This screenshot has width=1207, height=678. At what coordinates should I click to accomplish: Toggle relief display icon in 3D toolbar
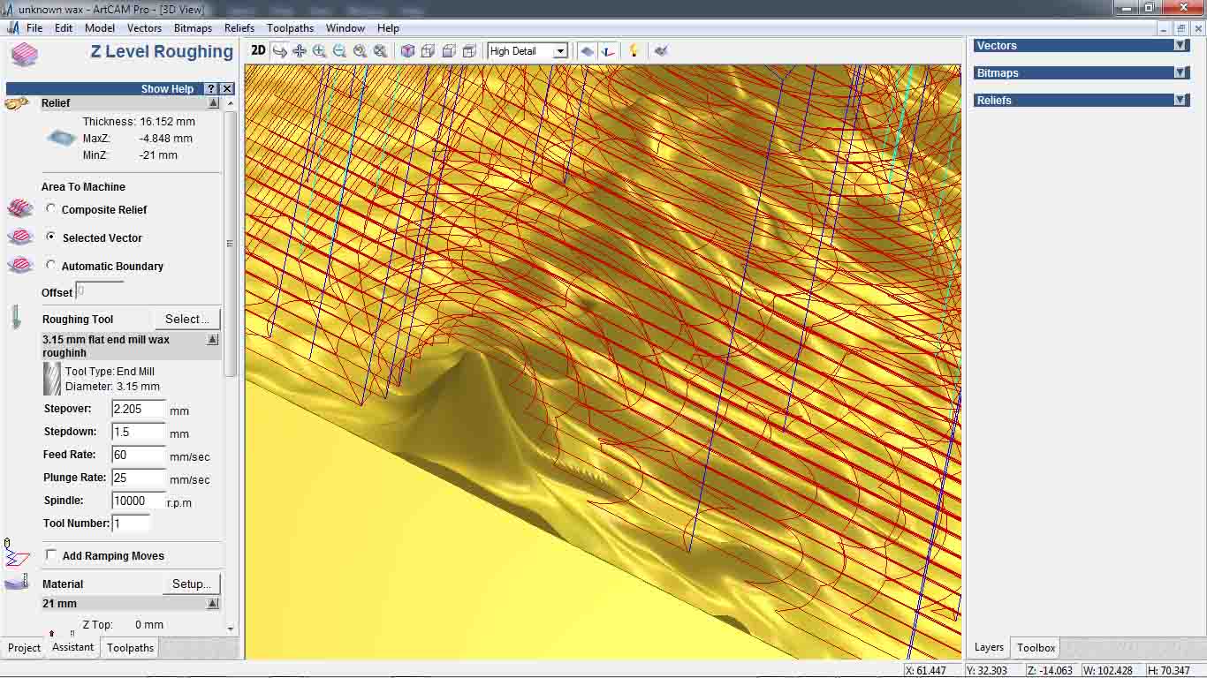[x=588, y=51]
